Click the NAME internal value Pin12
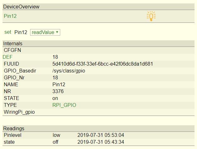 click(59, 84)
